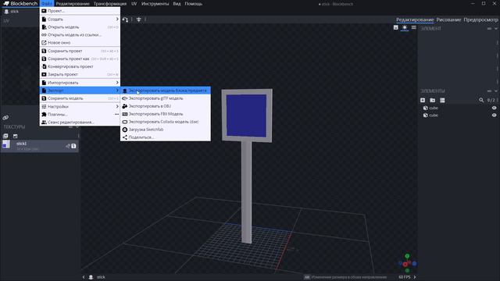Open Сеанс редактирования... entry
The image size is (500, 281).
[x=80, y=122]
